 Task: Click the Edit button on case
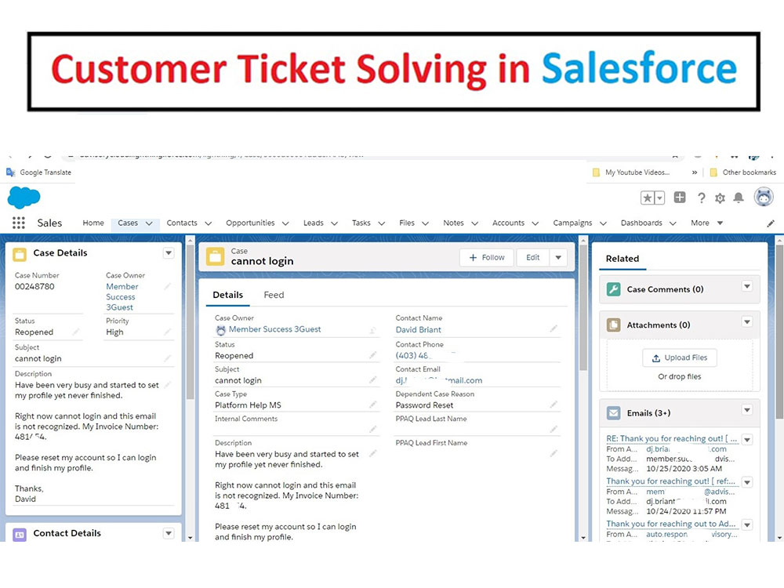point(533,257)
